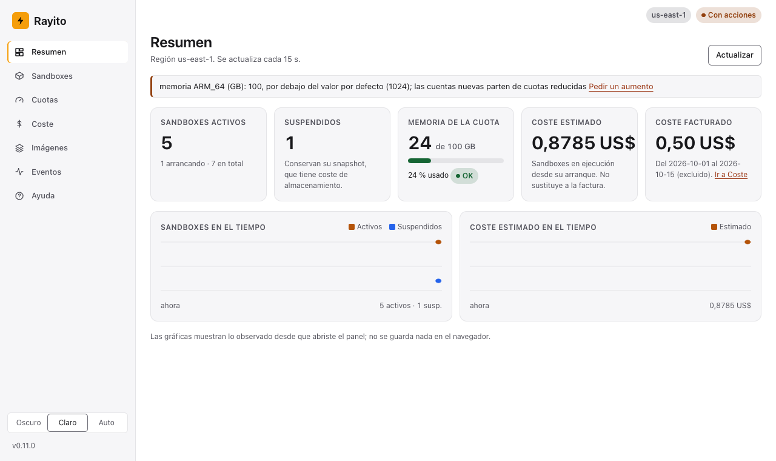Screen dimensions: 776x461
Task: Click the version label v0.11.0
Action: (24, 446)
